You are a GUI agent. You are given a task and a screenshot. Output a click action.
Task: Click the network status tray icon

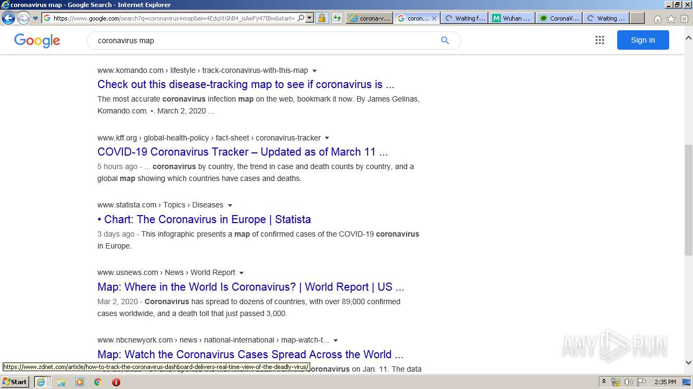616,382
